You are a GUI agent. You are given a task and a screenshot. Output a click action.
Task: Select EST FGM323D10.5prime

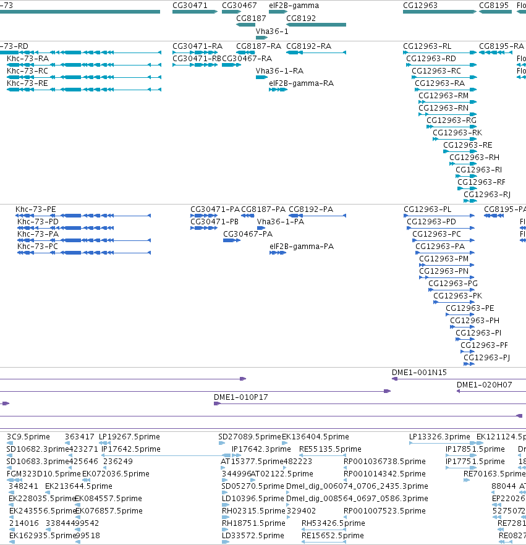(43, 474)
